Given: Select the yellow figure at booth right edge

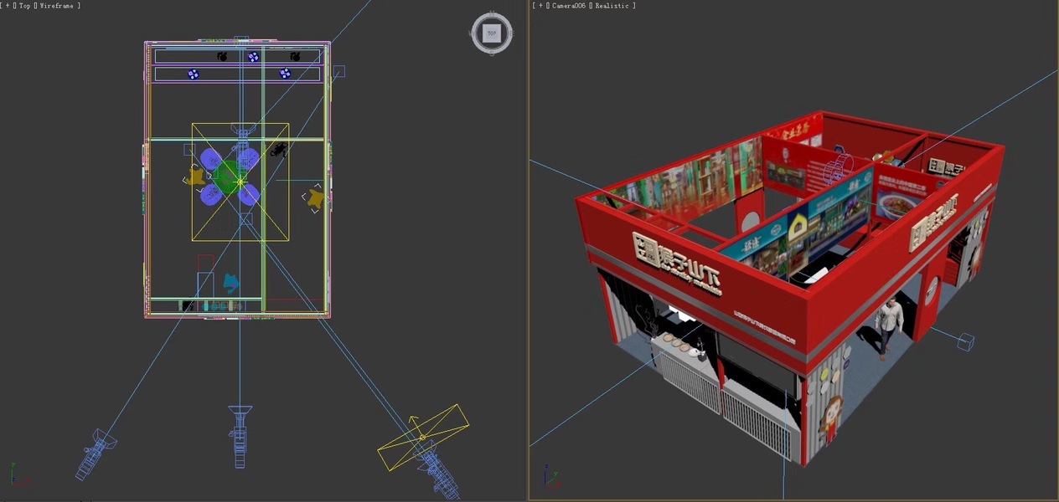Looking at the screenshot, I should click(x=315, y=198).
